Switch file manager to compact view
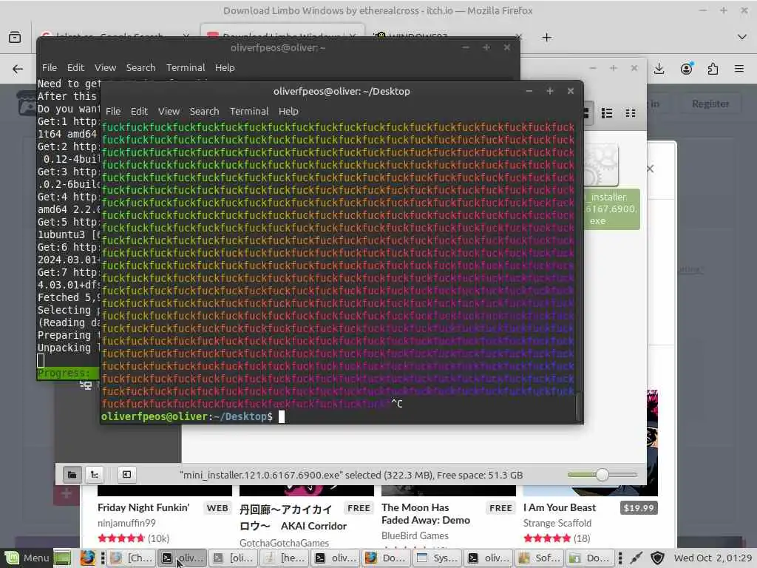 click(x=631, y=113)
